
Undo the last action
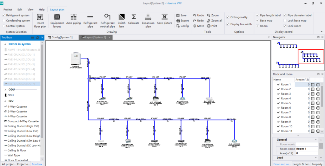(x=198, y=15)
